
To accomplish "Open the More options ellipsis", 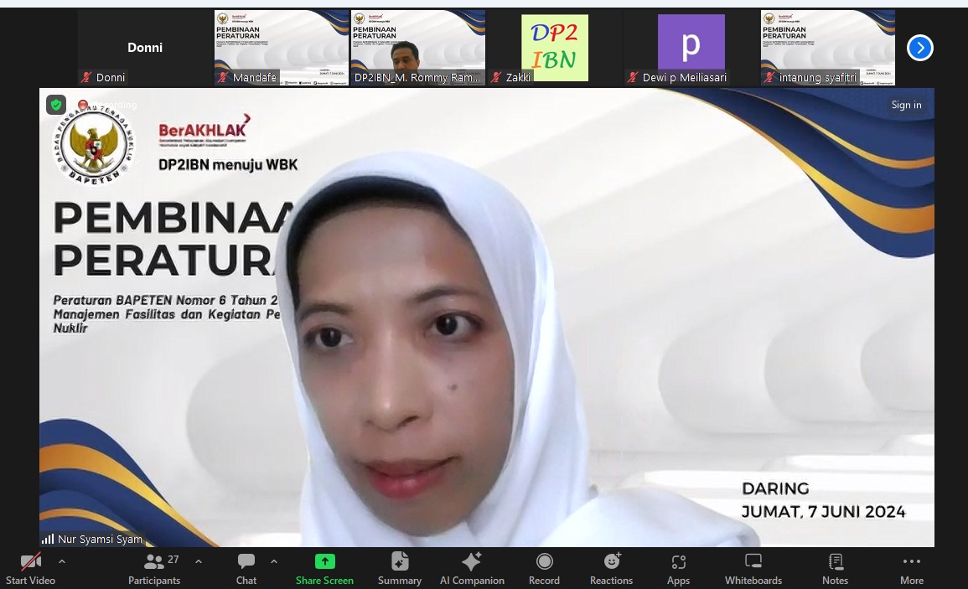I will (912, 561).
